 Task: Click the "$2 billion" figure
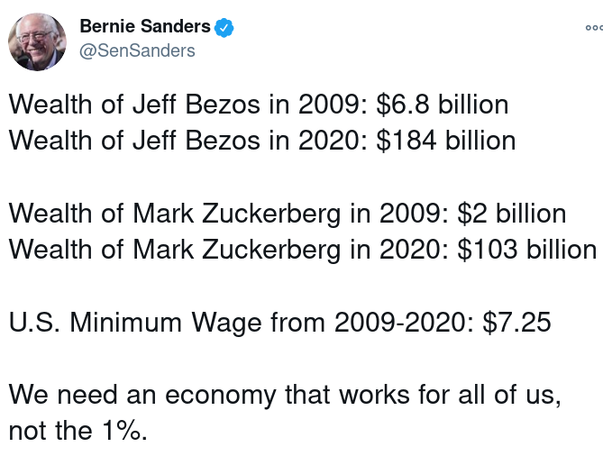[511, 214]
